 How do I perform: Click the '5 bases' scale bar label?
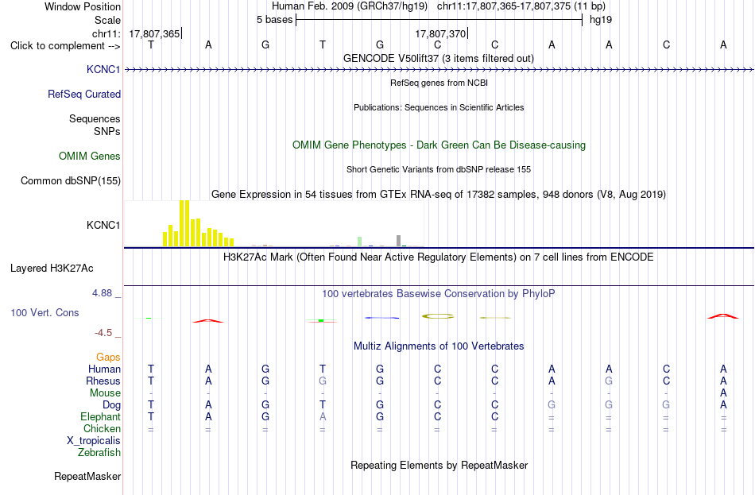(x=274, y=20)
